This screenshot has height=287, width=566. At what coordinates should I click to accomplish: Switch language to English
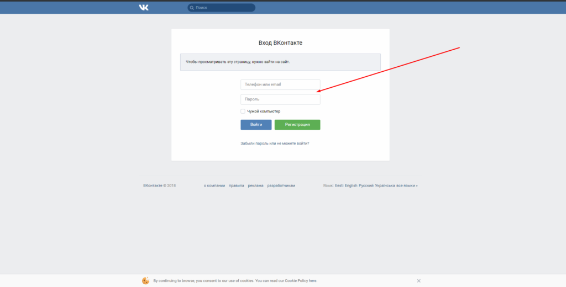click(351, 185)
